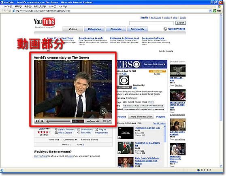Click the related videos list scroll-up arrow

pos(164,127)
